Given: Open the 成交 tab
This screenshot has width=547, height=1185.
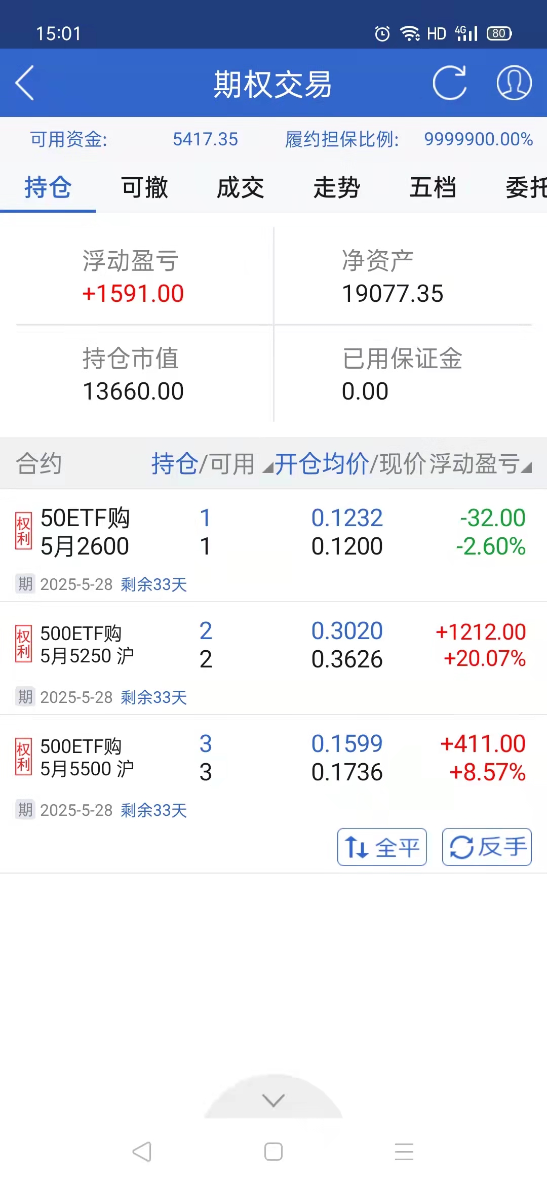Looking at the screenshot, I should point(241,188).
